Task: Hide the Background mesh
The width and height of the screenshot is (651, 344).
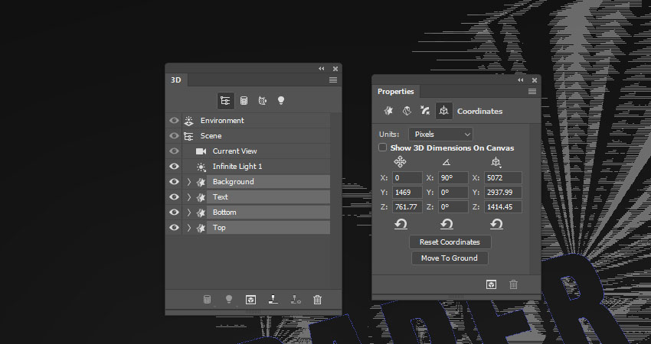Action: 174,182
